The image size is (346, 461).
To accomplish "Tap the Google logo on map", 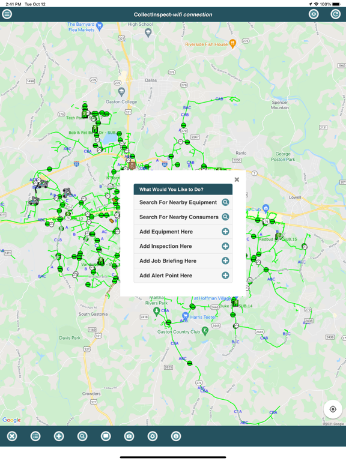I will [x=12, y=420].
